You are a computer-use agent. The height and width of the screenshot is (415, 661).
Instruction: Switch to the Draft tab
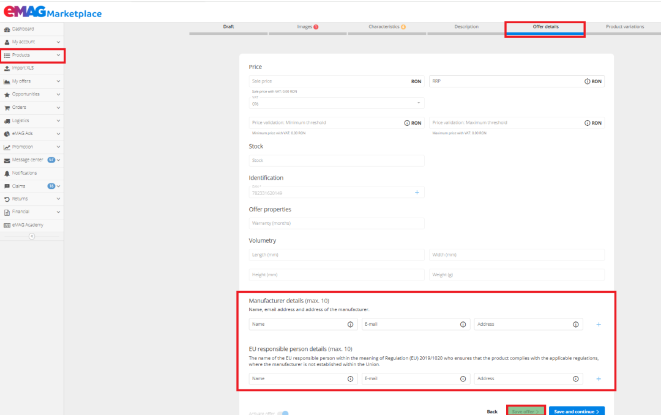pos(228,28)
